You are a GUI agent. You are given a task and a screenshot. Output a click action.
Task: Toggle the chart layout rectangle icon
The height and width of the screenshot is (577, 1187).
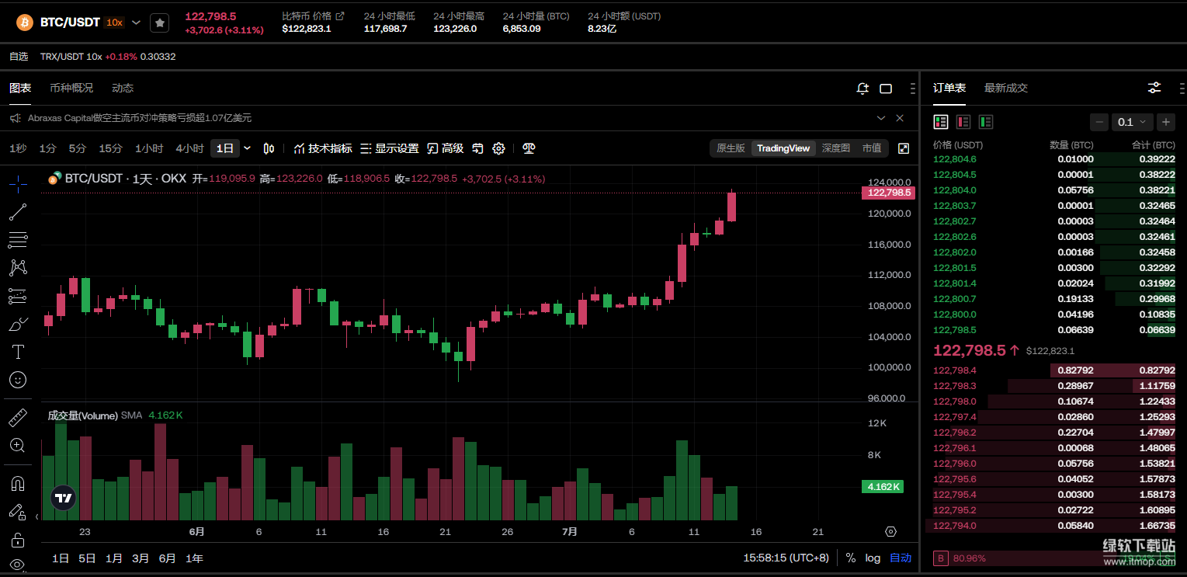point(886,89)
